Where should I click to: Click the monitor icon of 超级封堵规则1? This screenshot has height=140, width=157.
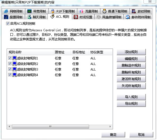15,58
